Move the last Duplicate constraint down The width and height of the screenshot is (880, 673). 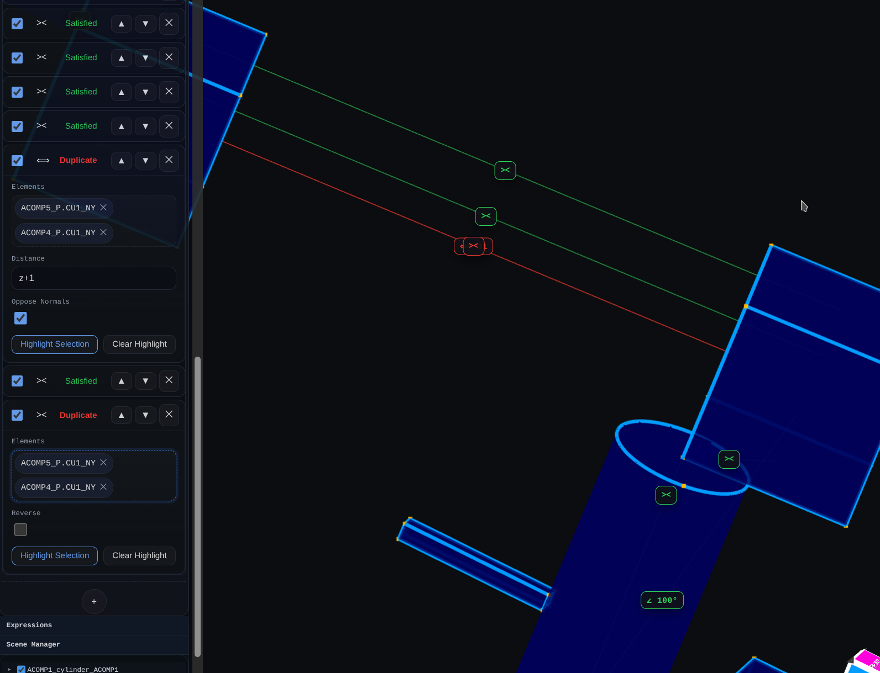[x=145, y=415]
